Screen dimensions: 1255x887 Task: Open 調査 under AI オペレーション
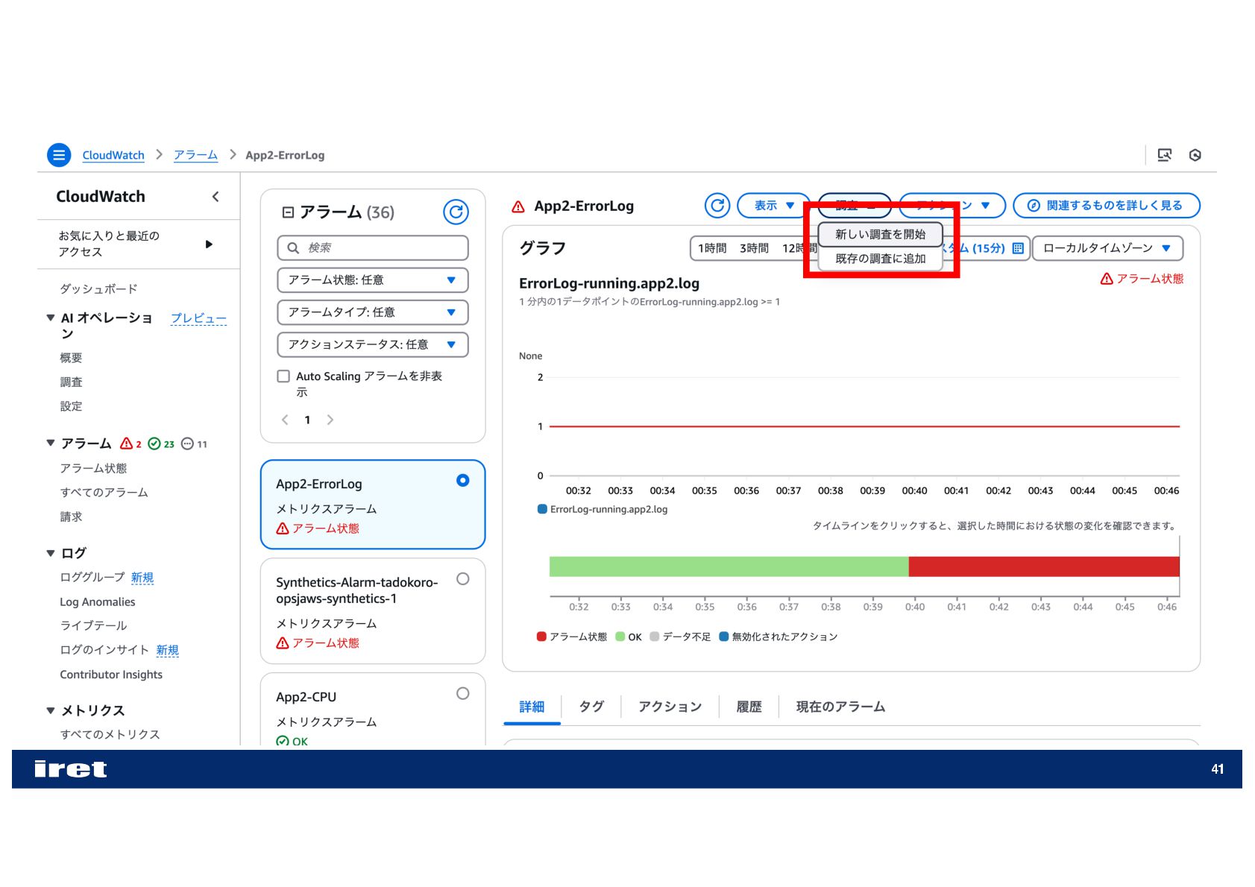pos(71,382)
